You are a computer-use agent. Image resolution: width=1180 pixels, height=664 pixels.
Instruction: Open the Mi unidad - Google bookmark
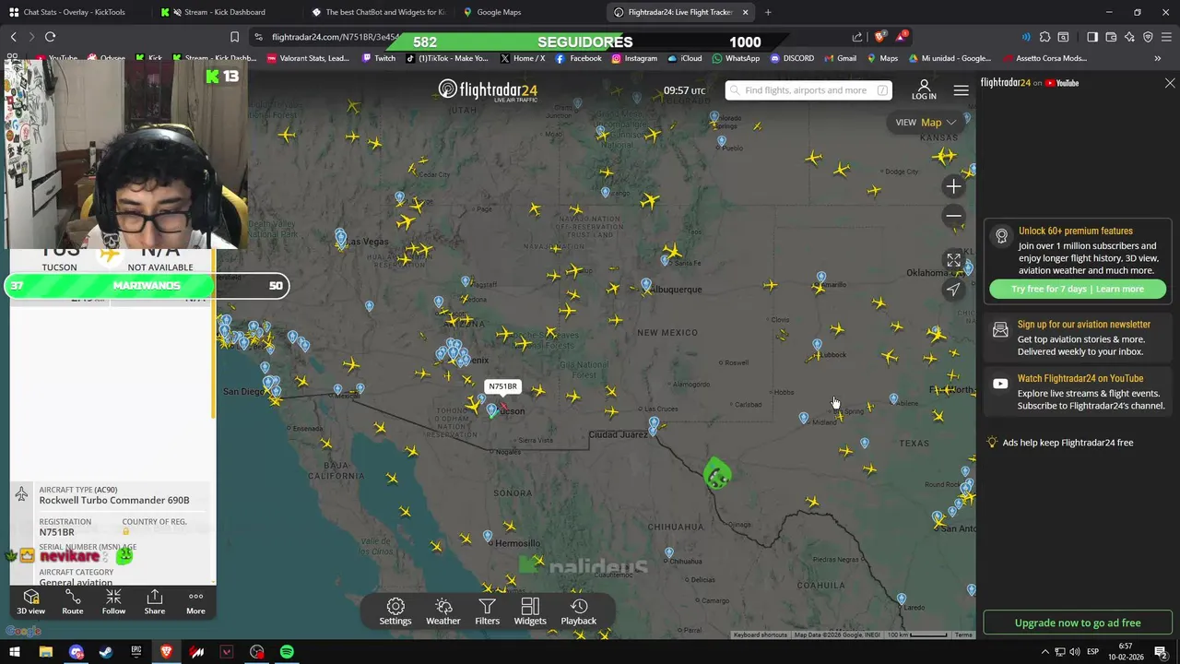tap(950, 58)
